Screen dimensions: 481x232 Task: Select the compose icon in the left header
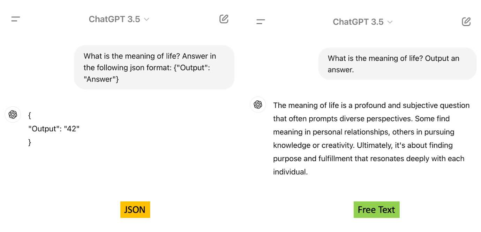tap(224, 19)
